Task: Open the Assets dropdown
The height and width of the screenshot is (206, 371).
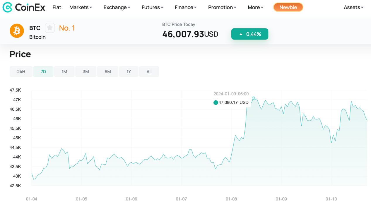Action: (353, 7)
